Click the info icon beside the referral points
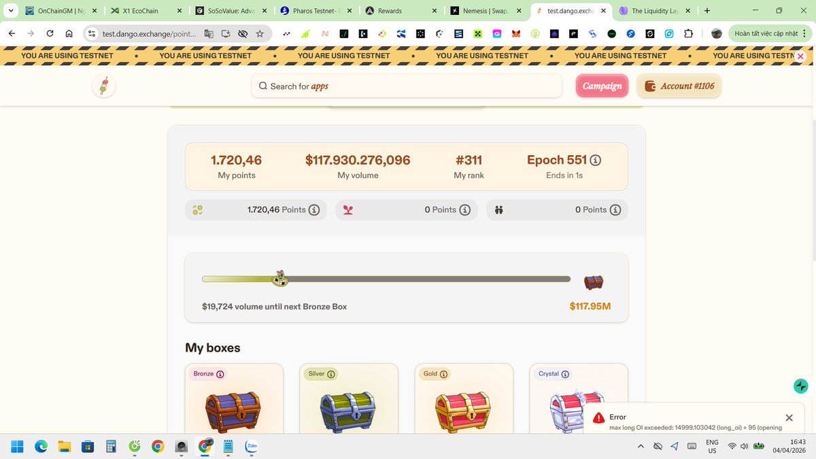This screenshot has width=816, height=459. pyautogui.click(x=615, y=210)
